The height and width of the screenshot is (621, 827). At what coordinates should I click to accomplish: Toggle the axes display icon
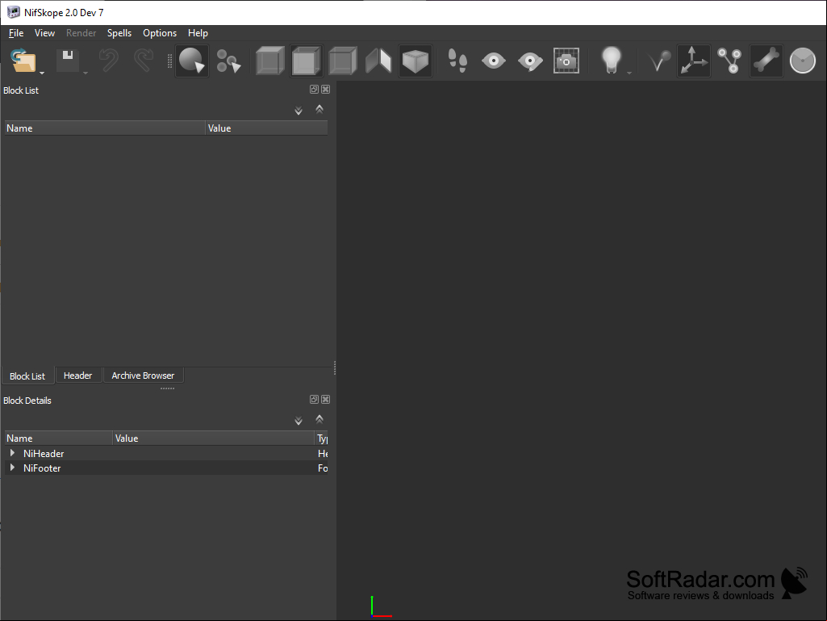click(694, 61)
